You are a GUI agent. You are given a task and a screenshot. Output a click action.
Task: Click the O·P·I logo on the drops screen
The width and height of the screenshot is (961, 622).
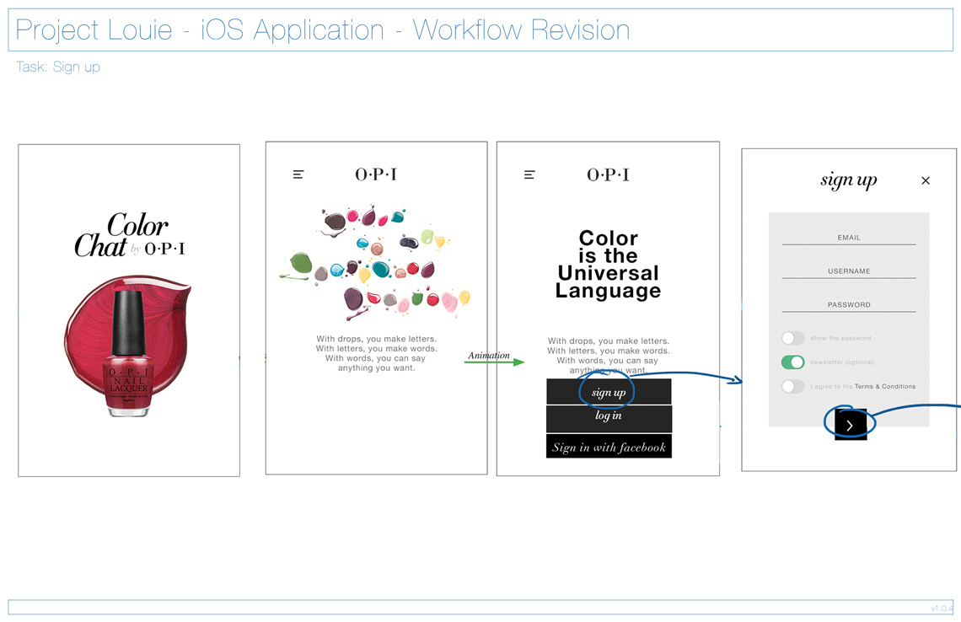[x=376, y=174]
